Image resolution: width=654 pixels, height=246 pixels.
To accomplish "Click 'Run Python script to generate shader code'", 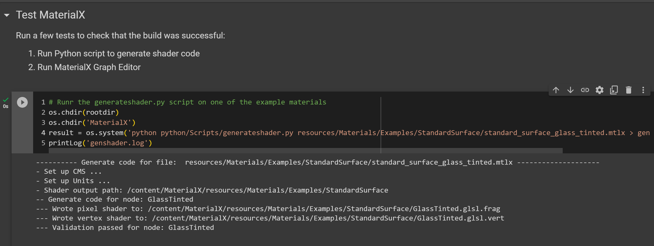I will coord(119,53).
